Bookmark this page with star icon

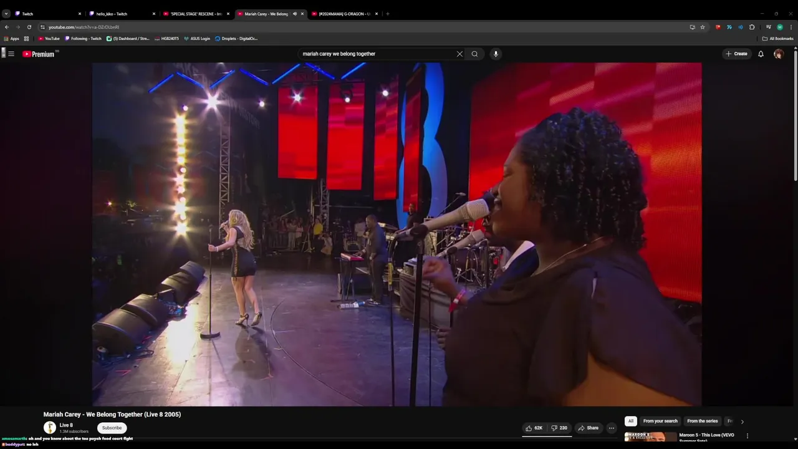pos(703,27)
